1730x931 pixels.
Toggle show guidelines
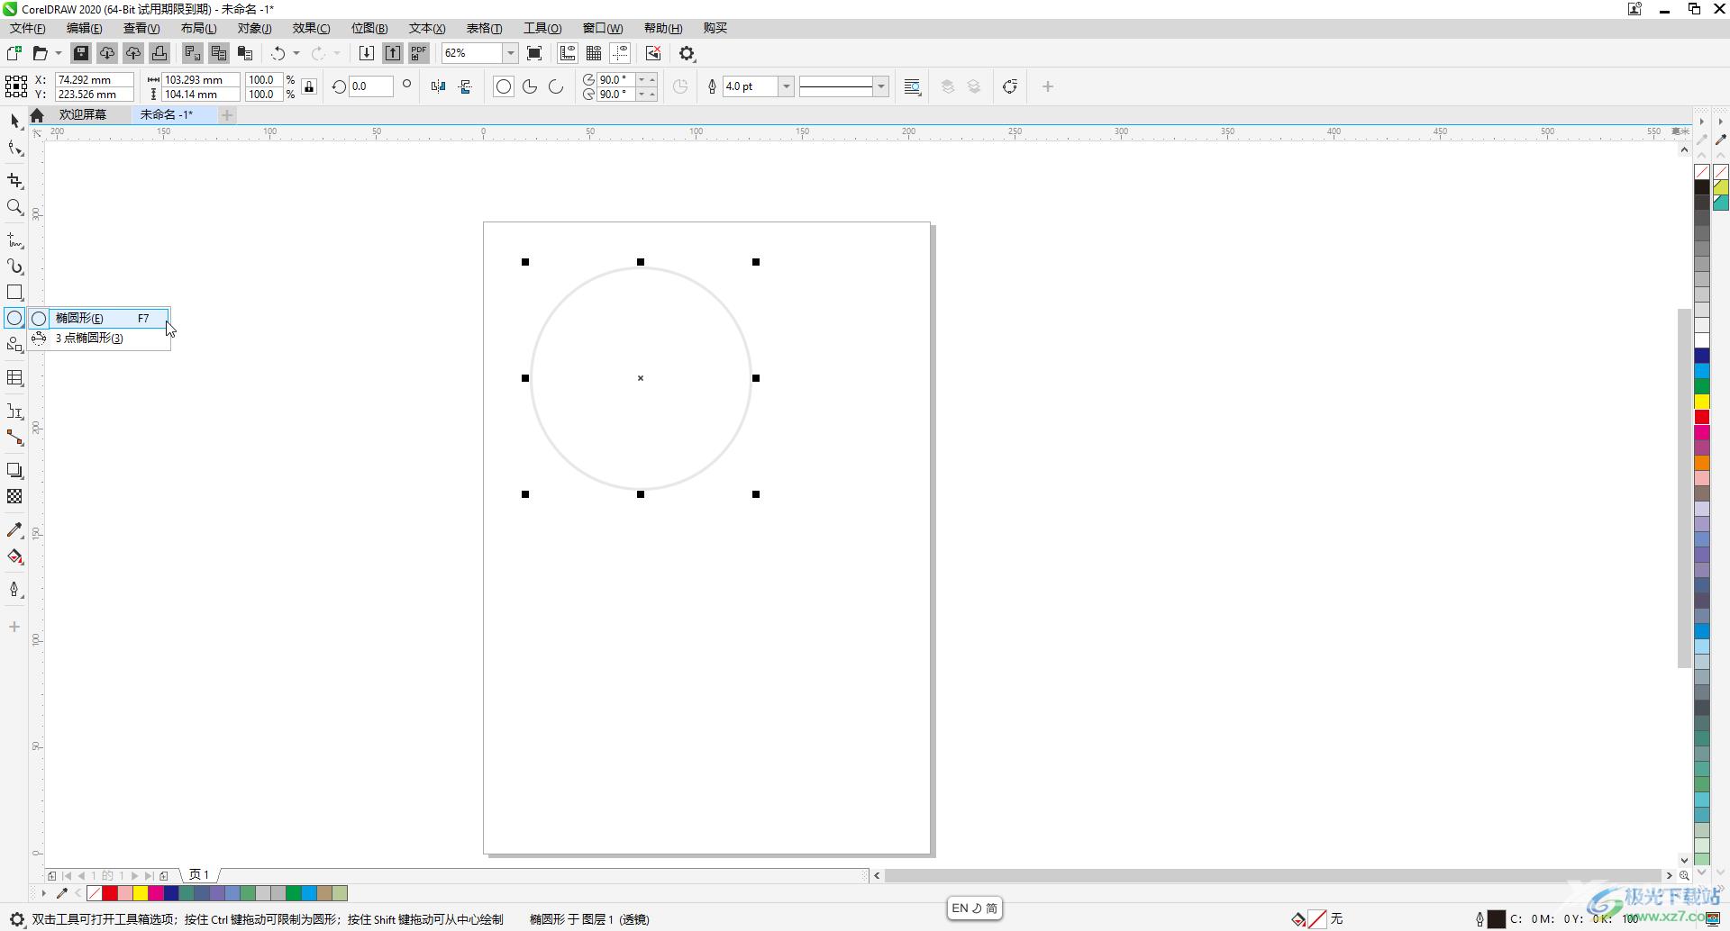(620, 53)
